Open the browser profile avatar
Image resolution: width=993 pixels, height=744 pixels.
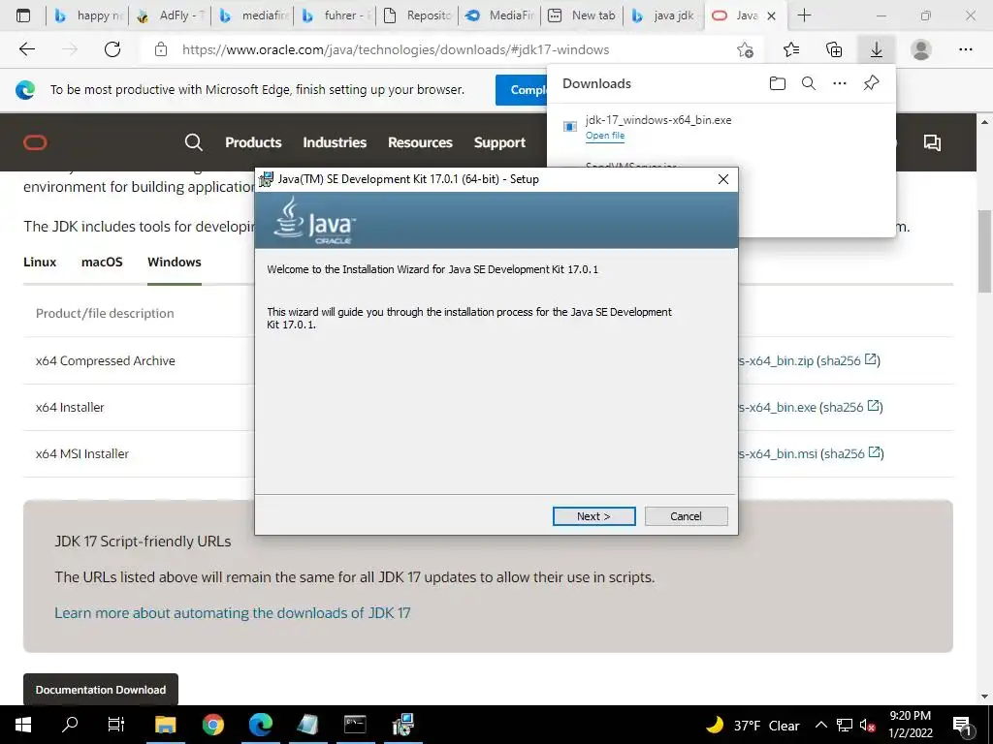pyautogui.click(x=921, y=49)
